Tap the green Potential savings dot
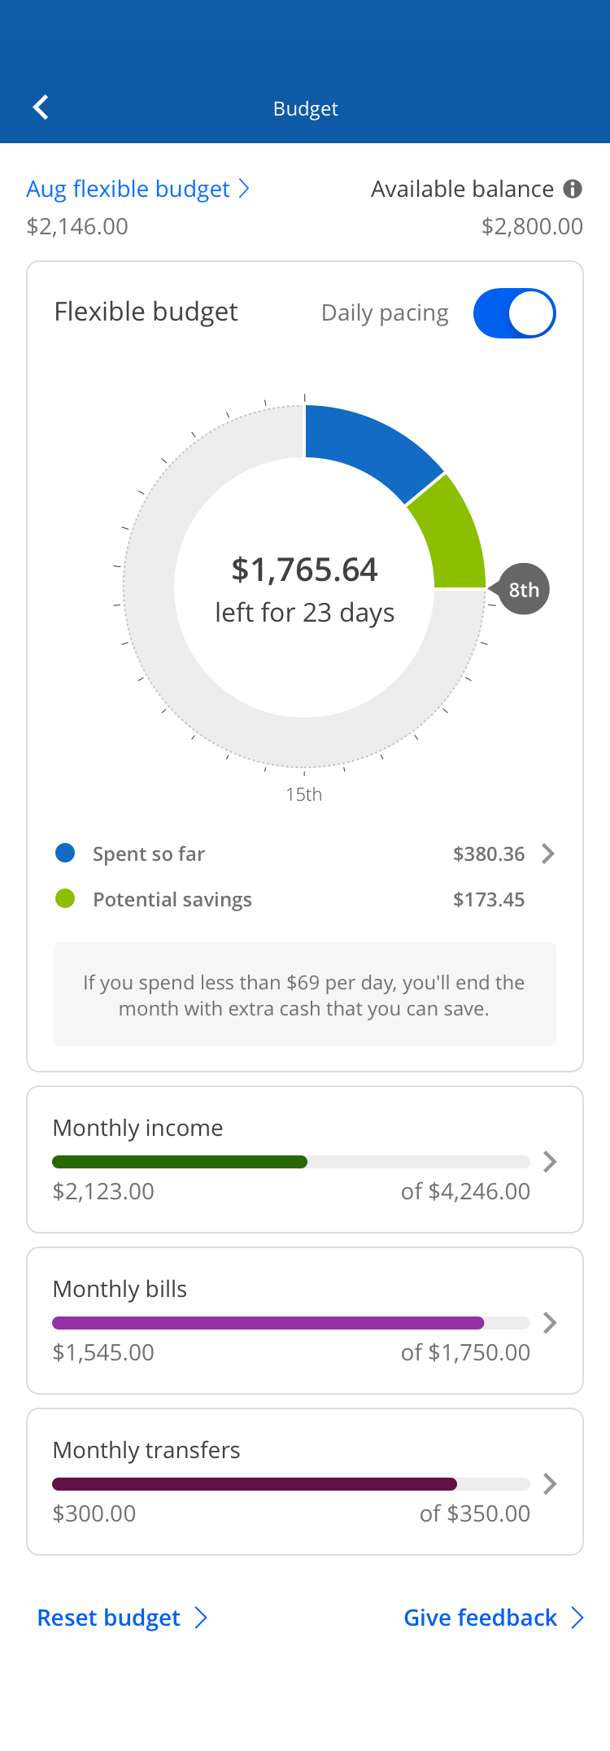The image size is (610, 1751). tap(65, 898)
